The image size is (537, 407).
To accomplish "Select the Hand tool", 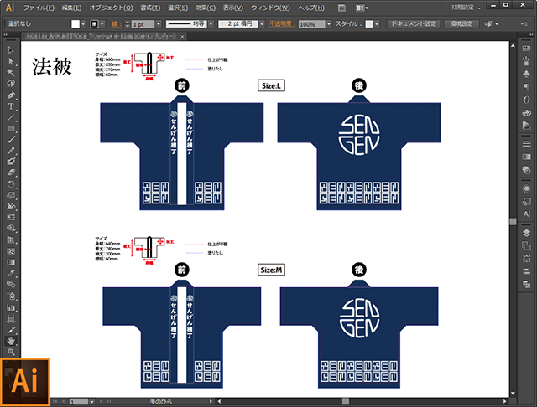I will [11, 341].
